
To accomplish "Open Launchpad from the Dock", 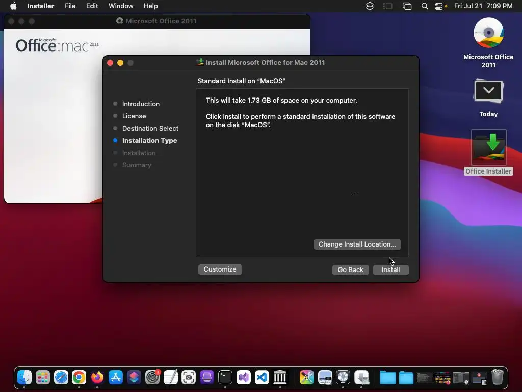I will click(43, 377).
